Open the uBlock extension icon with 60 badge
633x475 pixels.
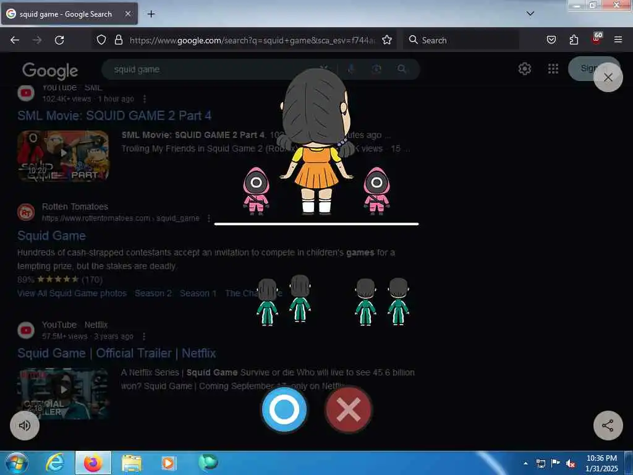click(597, 38)
